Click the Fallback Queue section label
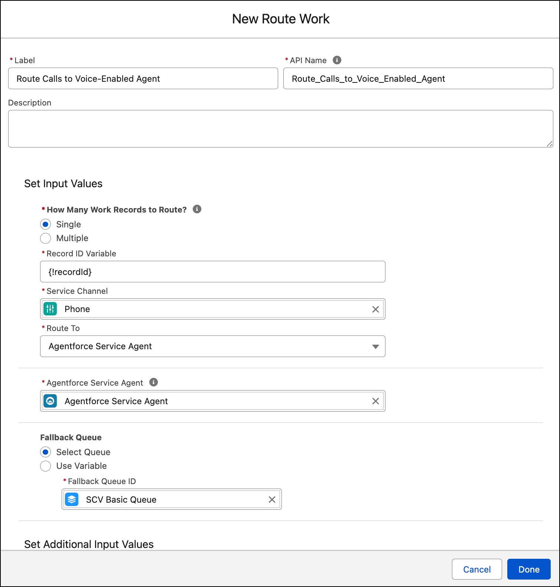 tap(71, 437)
